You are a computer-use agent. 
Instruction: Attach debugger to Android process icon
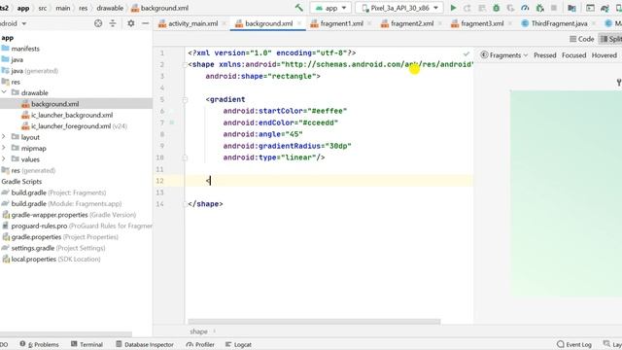tap(539, 8)
